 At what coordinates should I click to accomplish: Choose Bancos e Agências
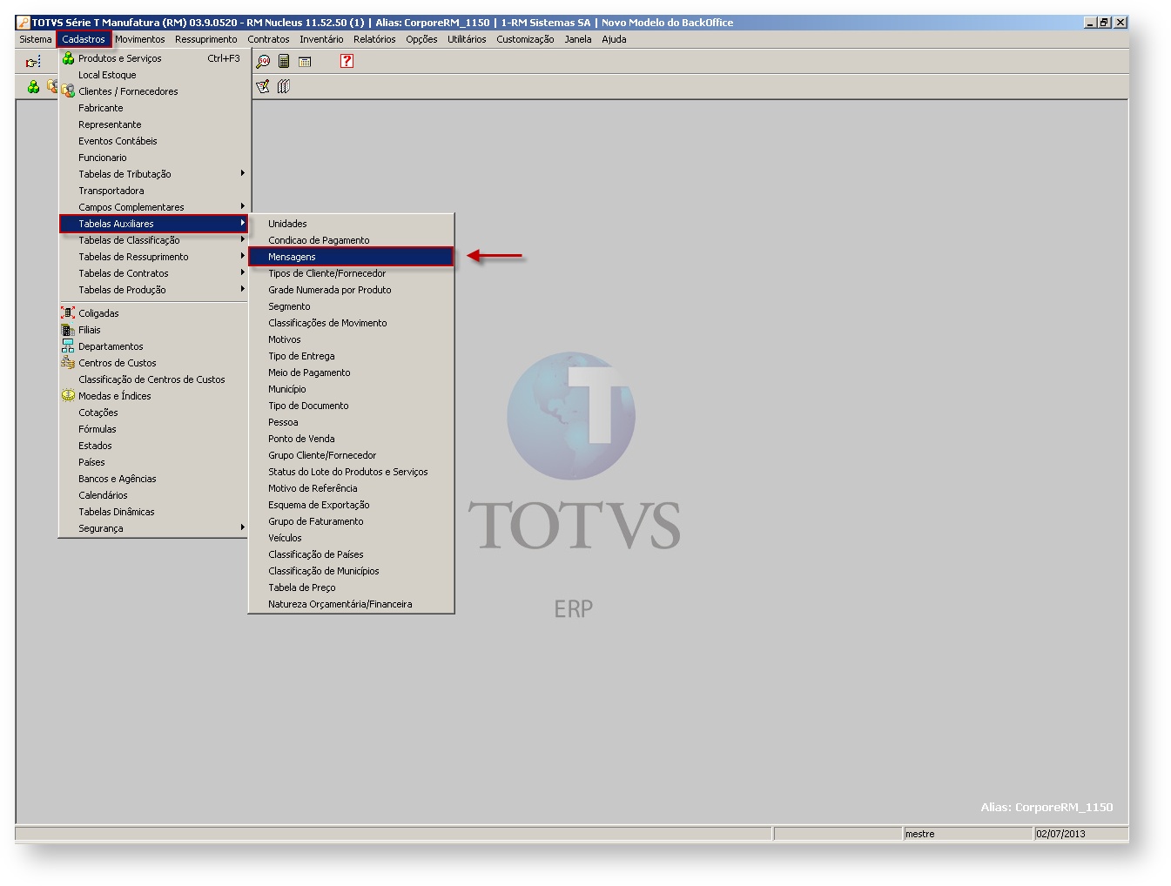tap(154, 479)
